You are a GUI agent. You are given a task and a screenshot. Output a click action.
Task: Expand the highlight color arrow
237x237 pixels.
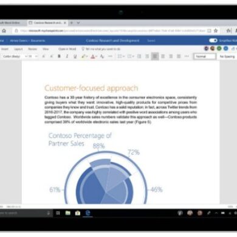[86, 57]
